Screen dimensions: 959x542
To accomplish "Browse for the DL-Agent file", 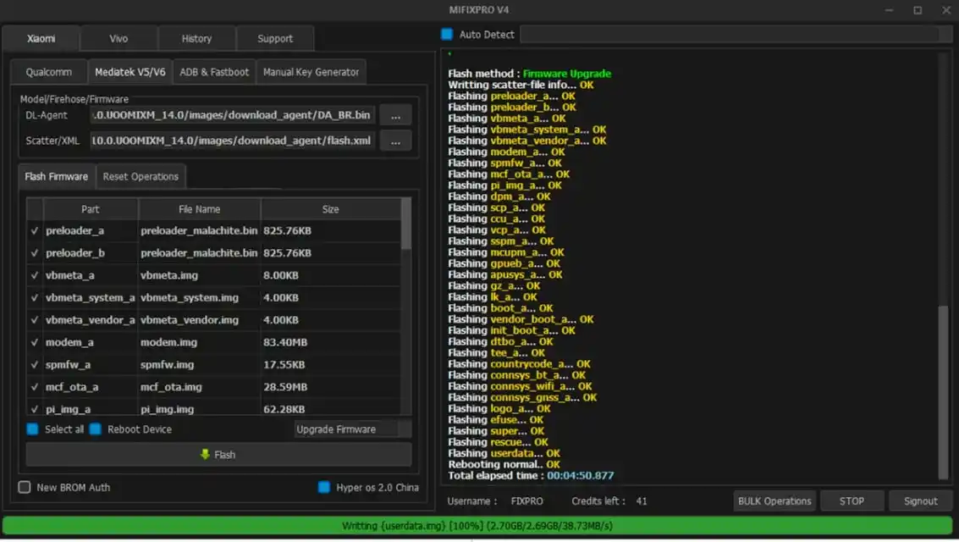I will pos(396,115).
